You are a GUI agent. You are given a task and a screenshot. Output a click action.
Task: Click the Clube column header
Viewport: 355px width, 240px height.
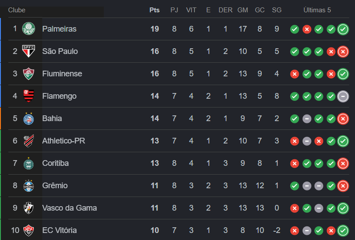click(17, 10)
